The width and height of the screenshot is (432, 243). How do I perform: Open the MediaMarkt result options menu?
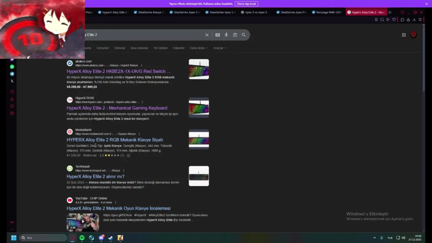click(x=139, y=134)
